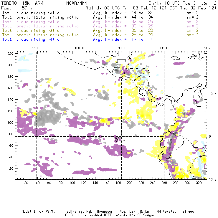
Task: Click the 'Model Info: V3.3.1' footer text
Action: (39, 212)
